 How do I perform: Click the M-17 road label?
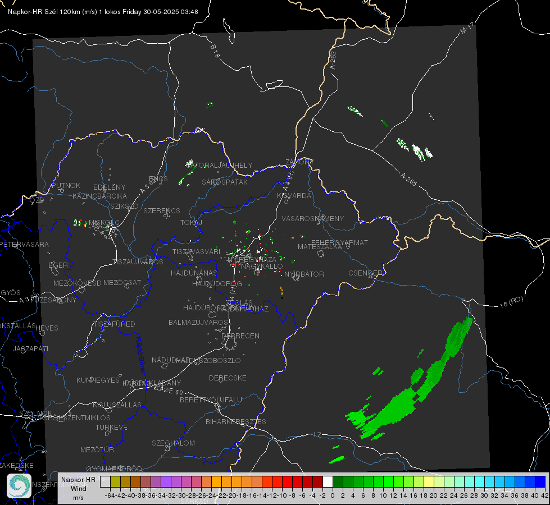click(467, 27)
